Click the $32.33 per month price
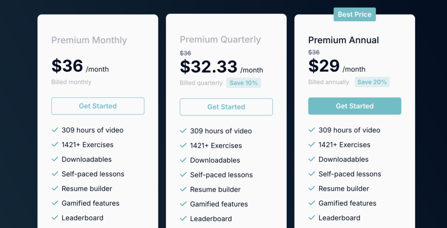This screenshot has height=228, width=447. tap(209, 67)
